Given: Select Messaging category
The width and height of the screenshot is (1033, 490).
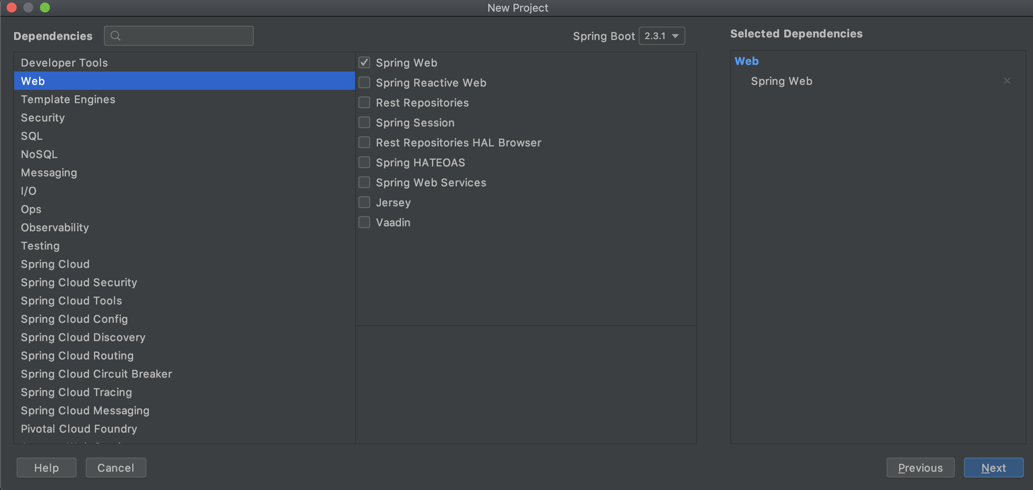Looking at the screenshot, I should (185, 172).
